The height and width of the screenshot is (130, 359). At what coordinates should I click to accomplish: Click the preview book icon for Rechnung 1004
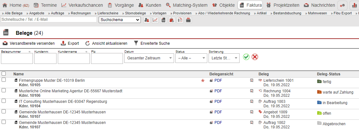252,91
